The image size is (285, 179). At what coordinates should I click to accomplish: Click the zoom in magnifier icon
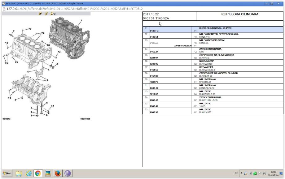tap(40, 14)
